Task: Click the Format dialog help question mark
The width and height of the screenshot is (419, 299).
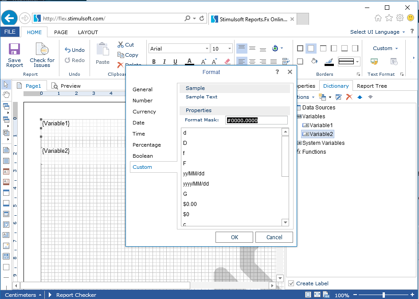Action: coord(277,72)
